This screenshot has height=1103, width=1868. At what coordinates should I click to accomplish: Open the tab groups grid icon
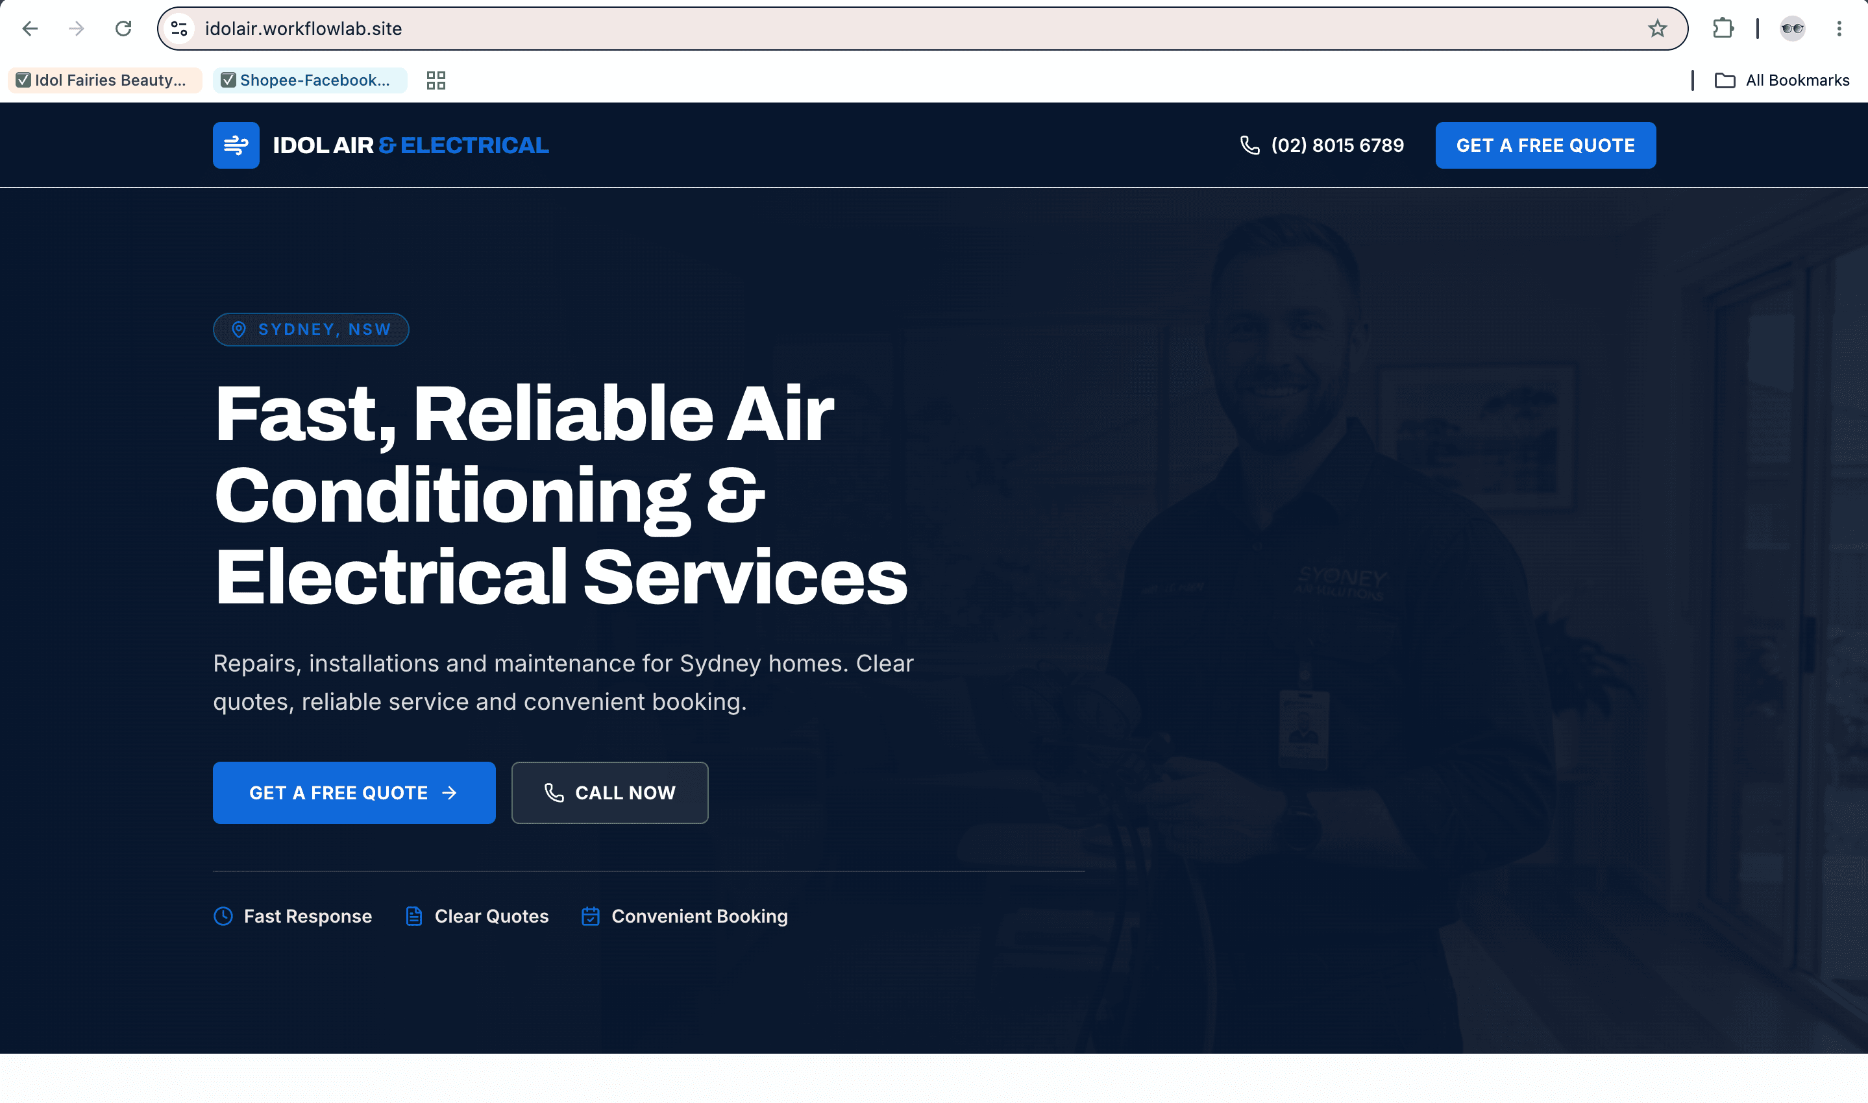click(436, 80)
